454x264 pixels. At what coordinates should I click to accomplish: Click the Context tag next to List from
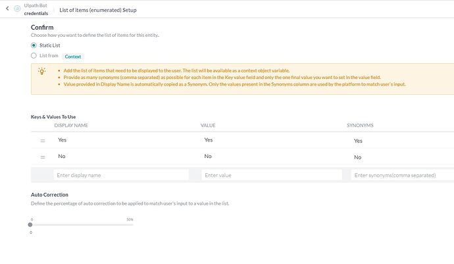click(72, 57)
